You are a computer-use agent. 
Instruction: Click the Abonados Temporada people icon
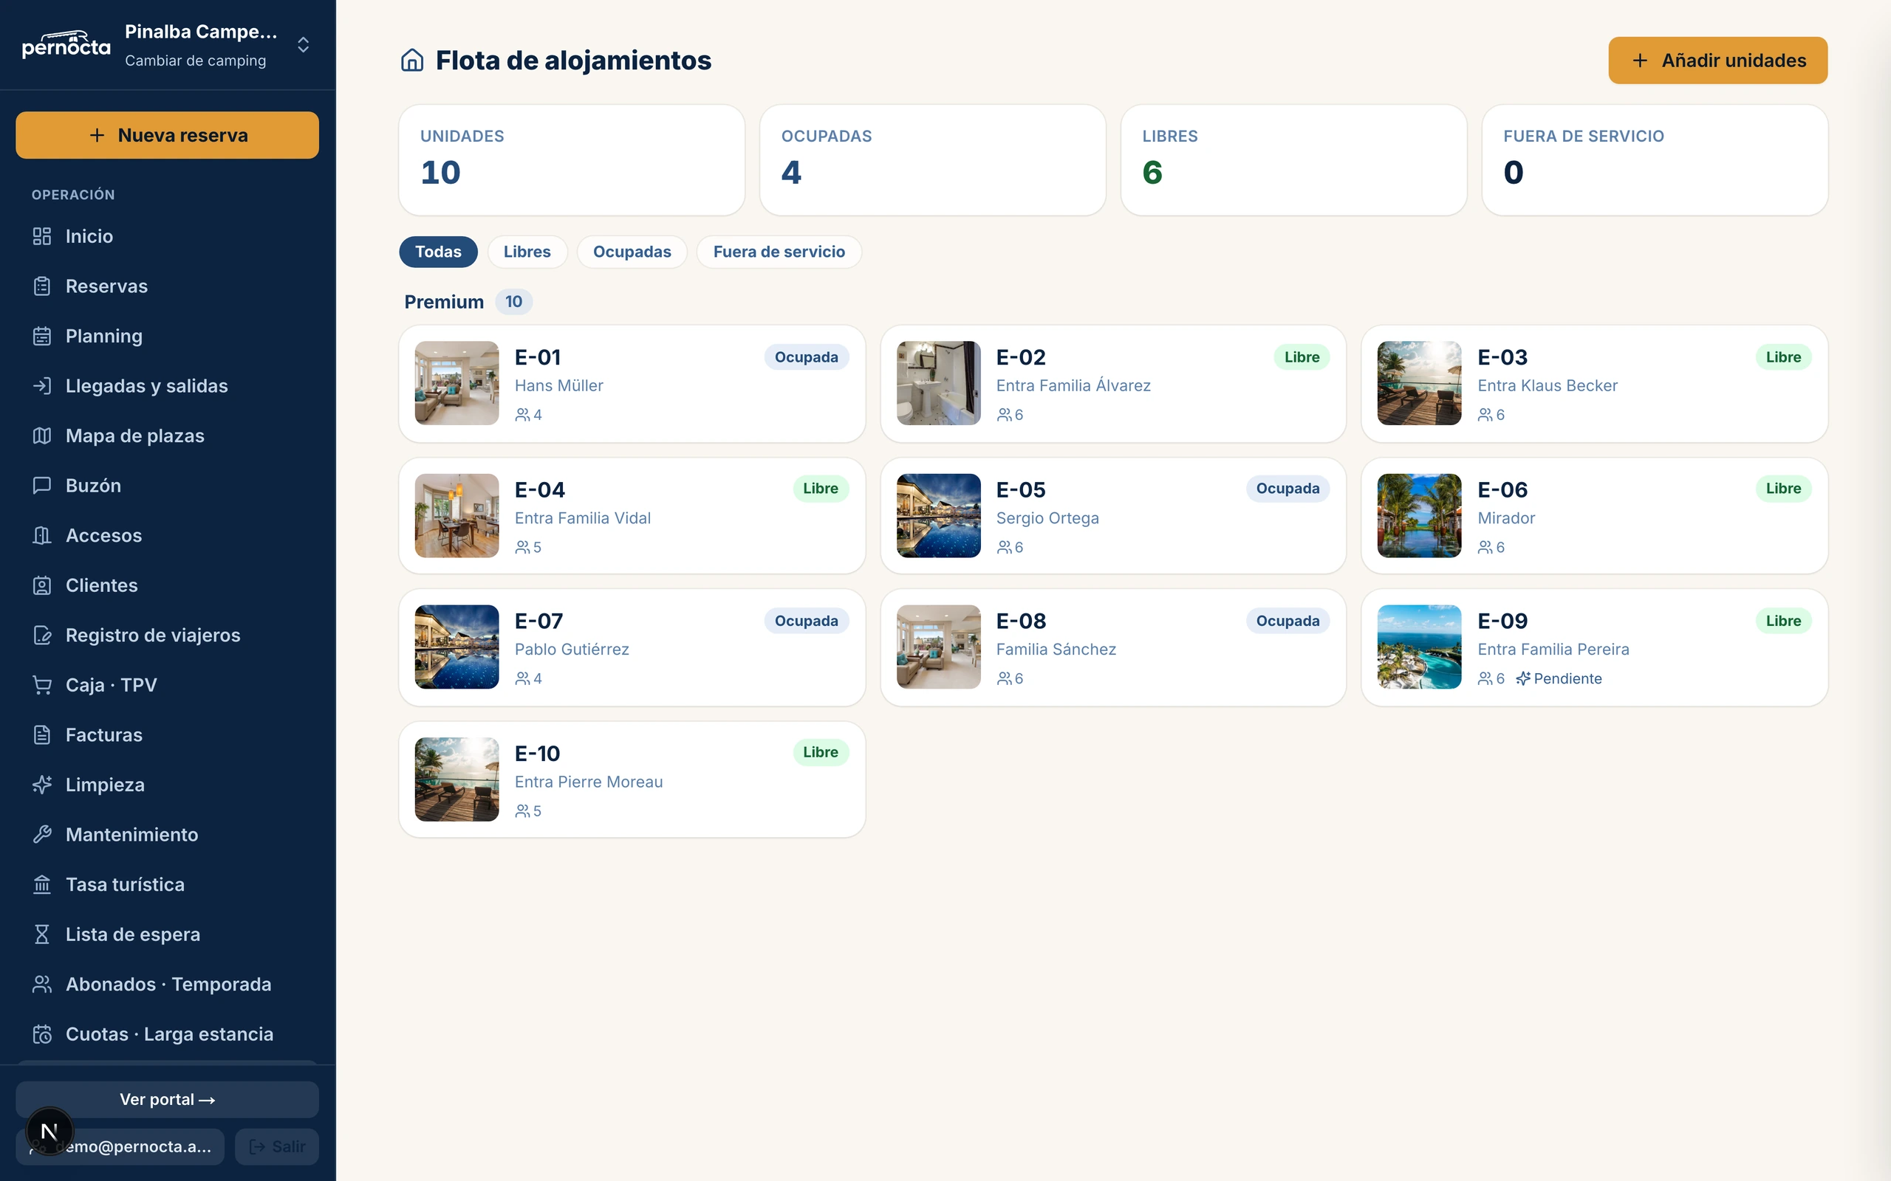pyautogui.click(x=42, y=984)
